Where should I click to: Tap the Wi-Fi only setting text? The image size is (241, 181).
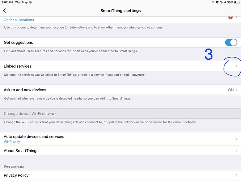click(x=12, y=142)
